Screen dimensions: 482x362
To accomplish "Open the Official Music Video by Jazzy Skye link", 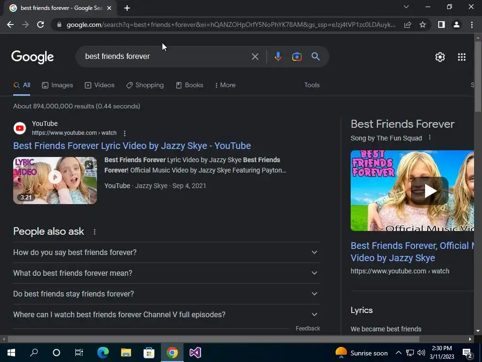I will click(412, 252).
